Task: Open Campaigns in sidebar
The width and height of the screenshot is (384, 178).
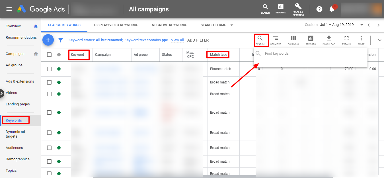Action: coord(15,54)
